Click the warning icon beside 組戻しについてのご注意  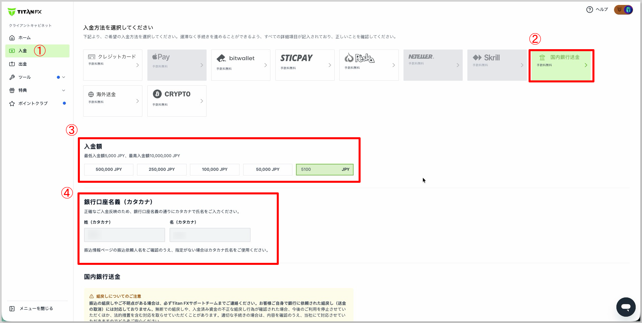point(91,296)
